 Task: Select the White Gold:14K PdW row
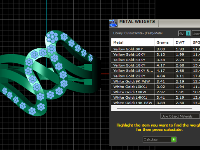point(155,103)
